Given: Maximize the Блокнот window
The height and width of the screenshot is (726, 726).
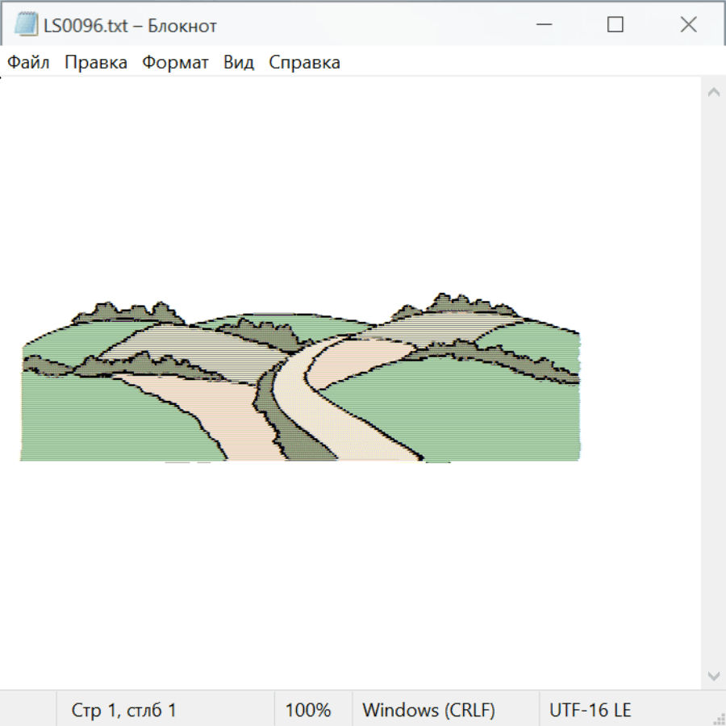Looking at the screenshot, I should pyautogui.click(x=615, y=25).
